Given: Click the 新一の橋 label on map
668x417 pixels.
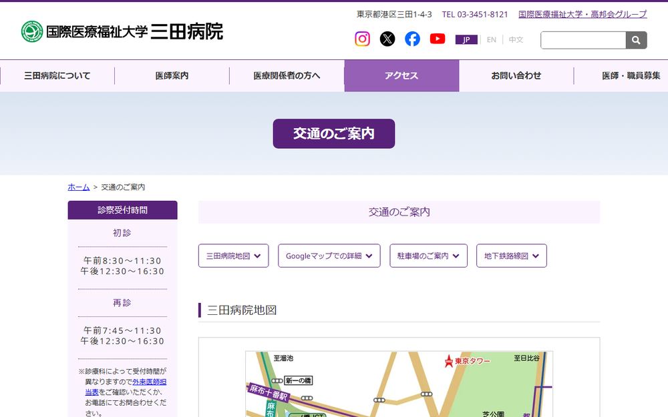Looking at the screenshot, I should 298,380.
